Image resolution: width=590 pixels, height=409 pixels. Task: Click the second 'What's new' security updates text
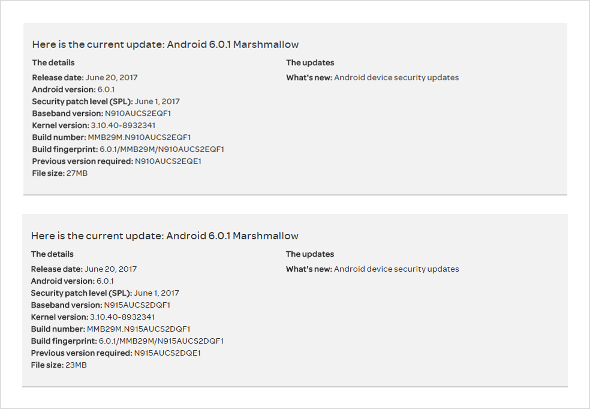pyautogui.click(x=372, y=269)
